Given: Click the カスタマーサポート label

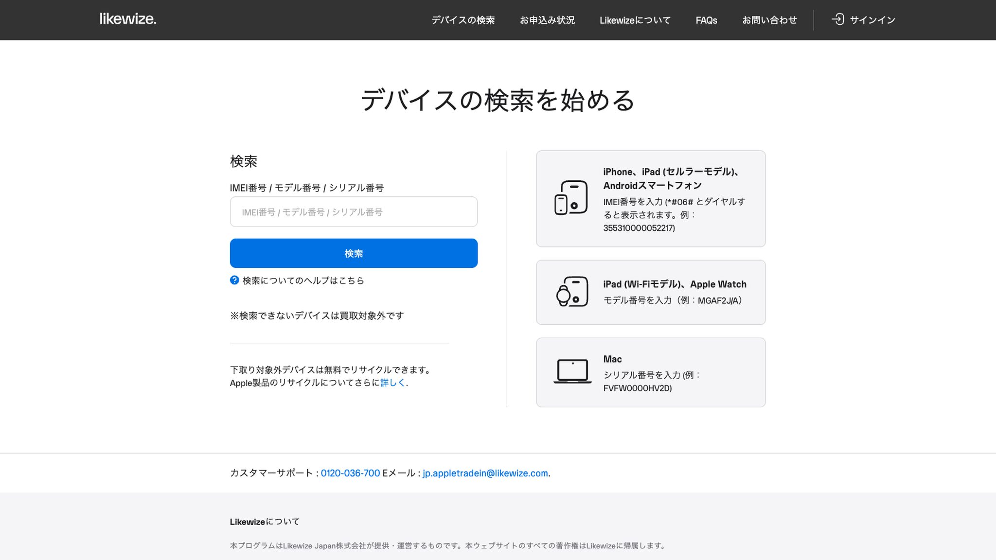Looking at the screenshot, I should (271, 473).
